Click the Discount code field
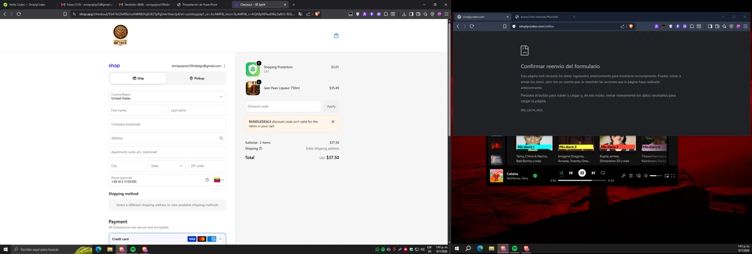The width and height of the screenshot is (752, 254). (x=283, y=106)
